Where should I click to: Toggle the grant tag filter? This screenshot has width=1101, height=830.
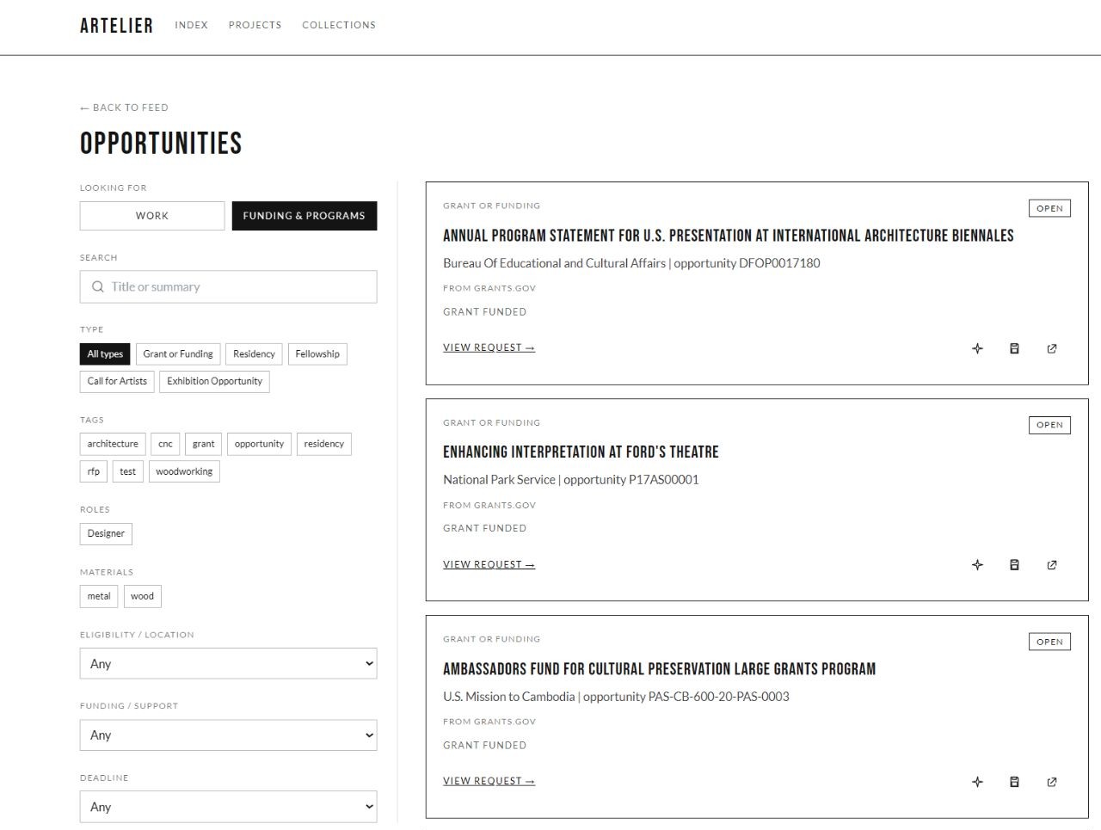(204, 444)
